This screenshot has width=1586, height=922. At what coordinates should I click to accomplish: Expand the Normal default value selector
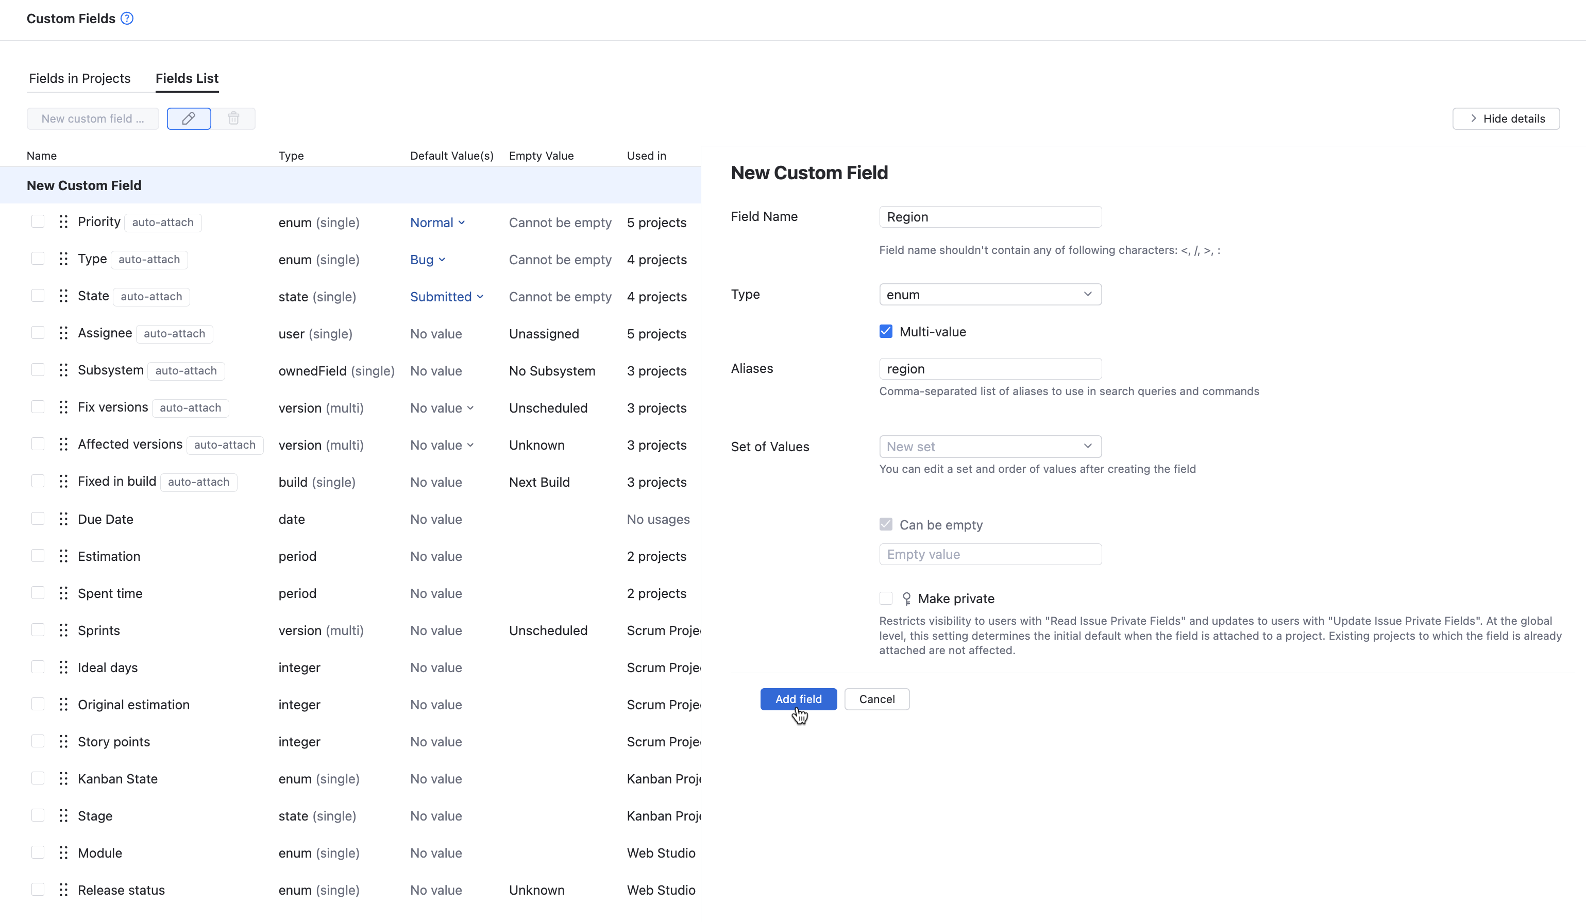point(437,222)
